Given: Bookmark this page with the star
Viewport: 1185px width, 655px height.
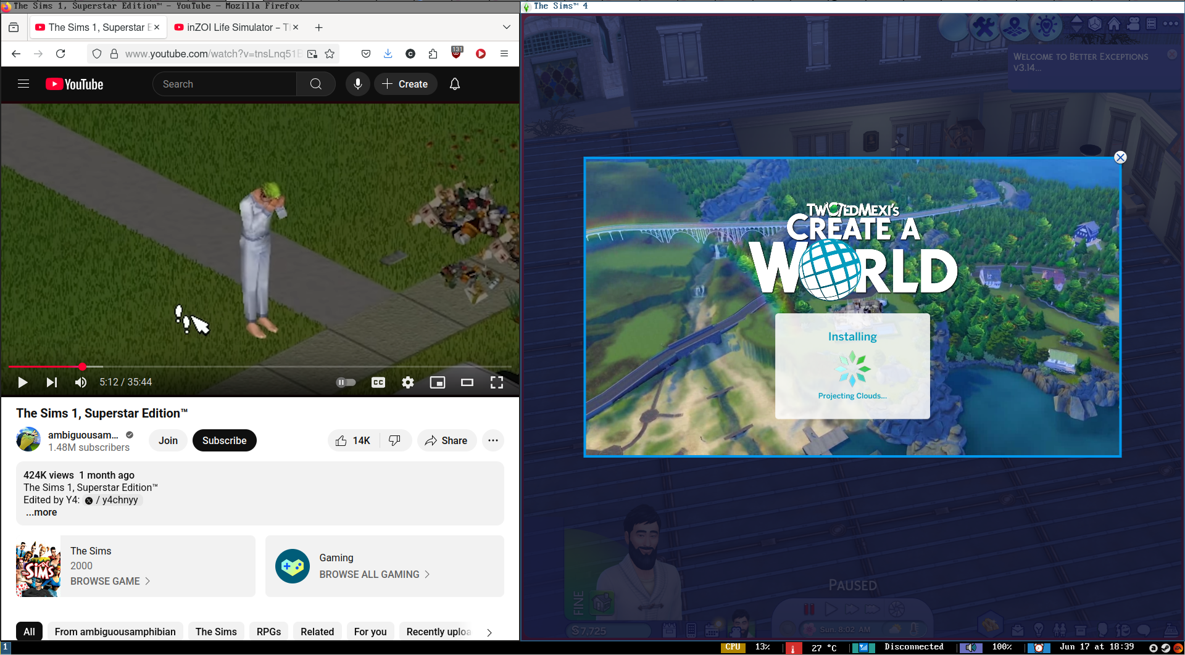Looking at the screenshot, I should coord(330,54).
